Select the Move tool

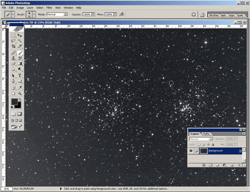[x=20, y=35]
